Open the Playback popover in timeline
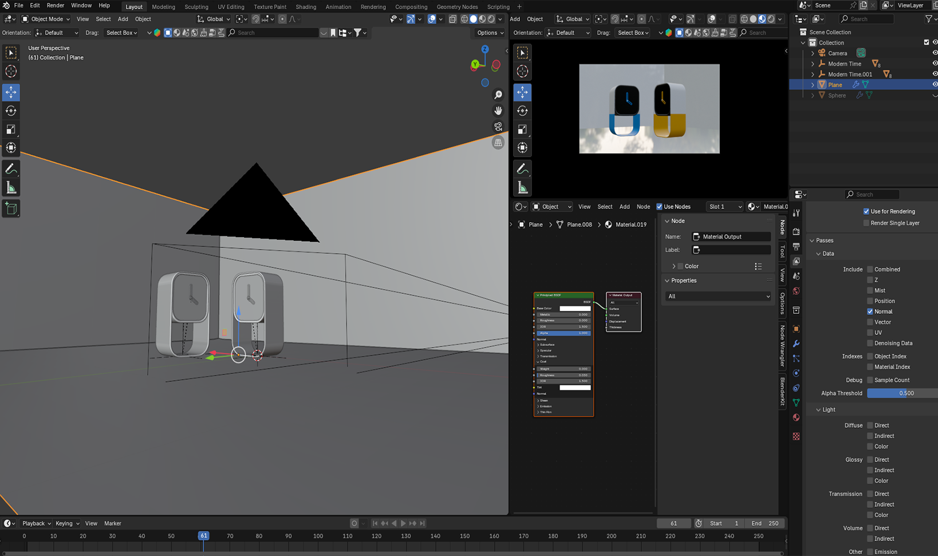 [36, 523]
